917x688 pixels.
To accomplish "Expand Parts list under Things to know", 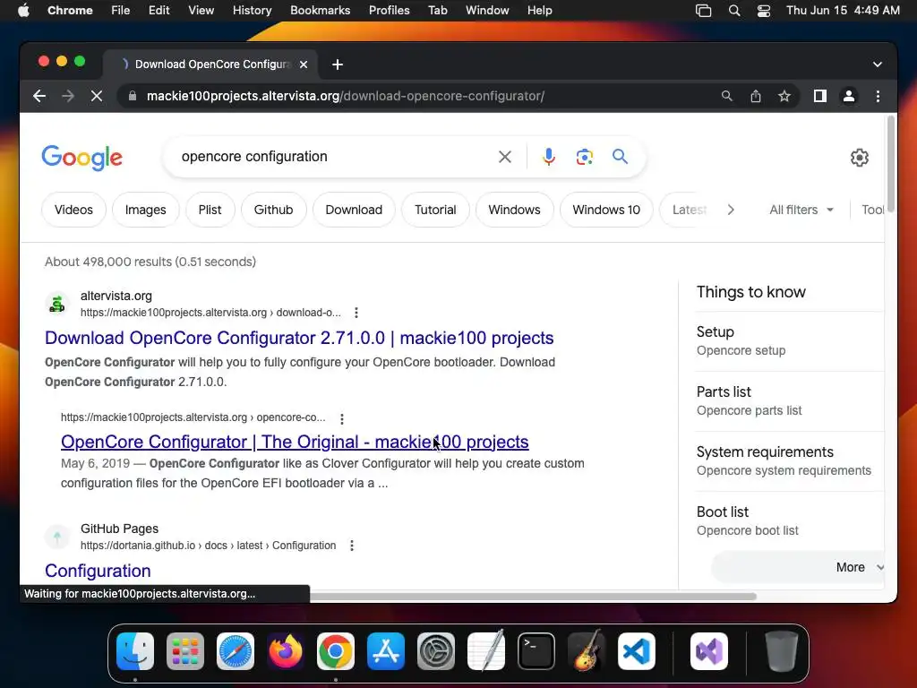I will click(790, 401).
